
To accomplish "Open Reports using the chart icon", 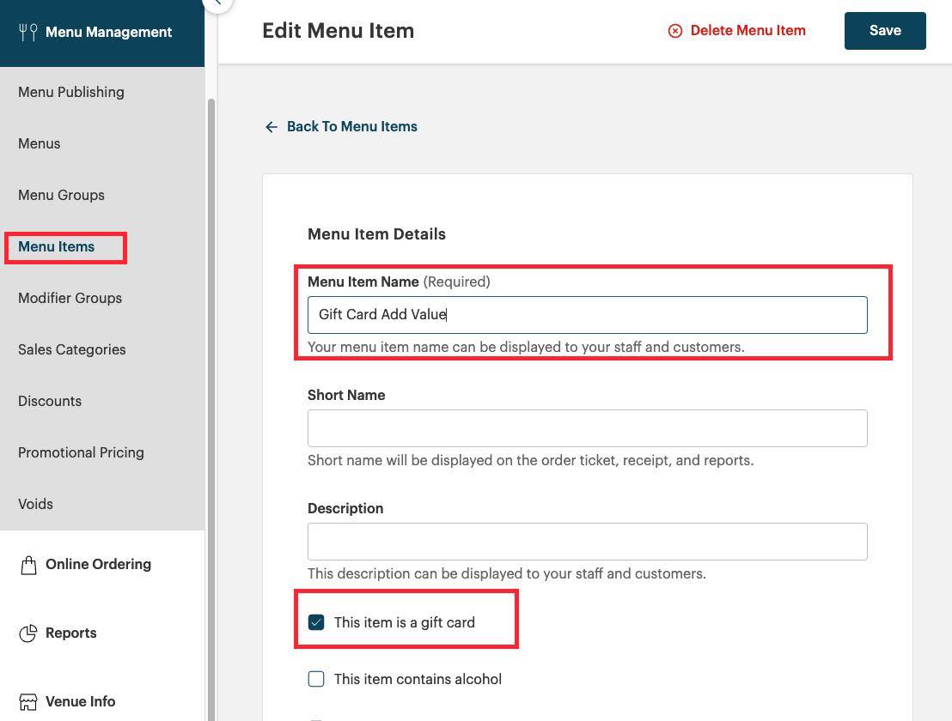I will coord(30,633).
